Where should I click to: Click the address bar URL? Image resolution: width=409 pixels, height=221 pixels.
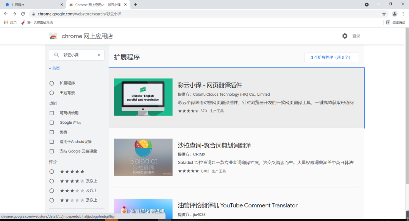coord(79,14)
